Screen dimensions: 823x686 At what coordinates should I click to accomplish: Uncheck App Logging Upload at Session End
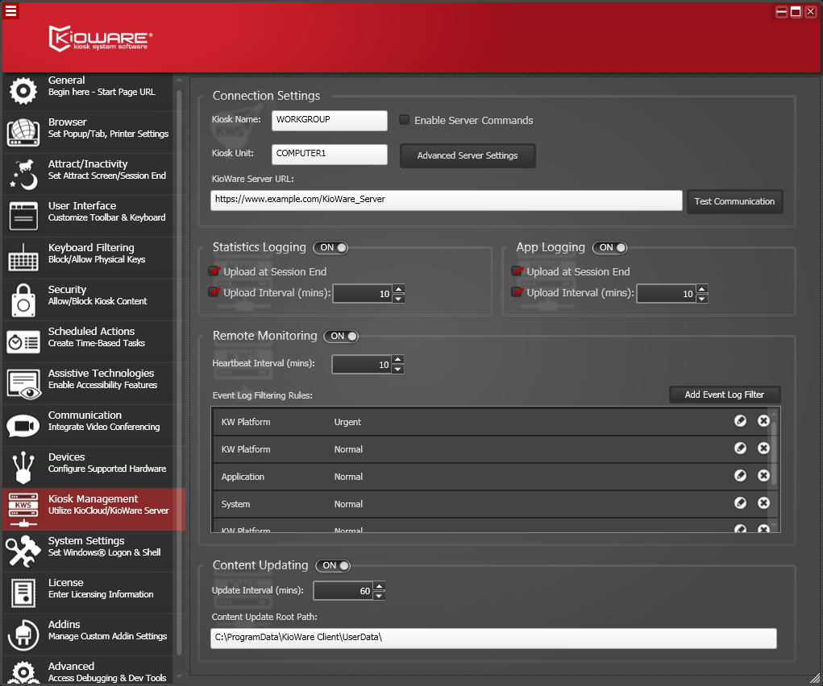tap(517, 271)
